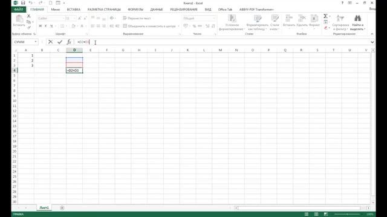
Task: Click column D header
Action: tap(74, 50)
